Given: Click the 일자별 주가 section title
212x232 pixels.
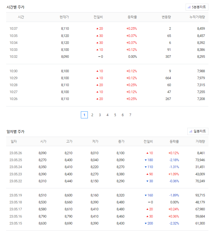Looking at the screenshot, I should point(16,131).
